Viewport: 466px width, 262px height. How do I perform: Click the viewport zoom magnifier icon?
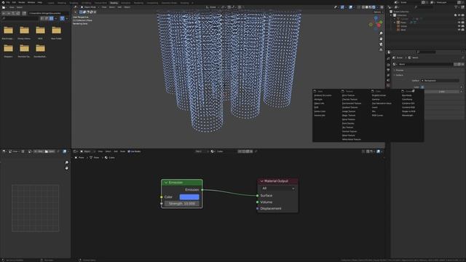click(381, 33)
